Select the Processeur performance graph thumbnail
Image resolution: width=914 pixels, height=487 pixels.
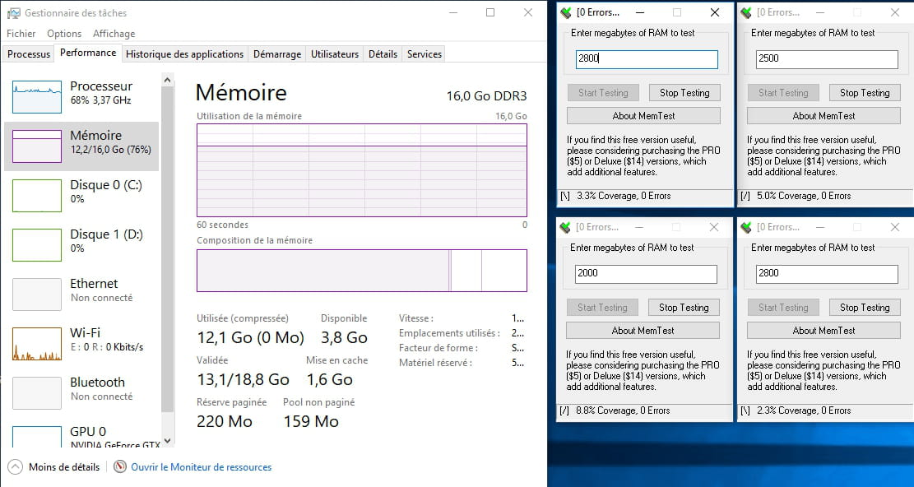coord(37,97)
